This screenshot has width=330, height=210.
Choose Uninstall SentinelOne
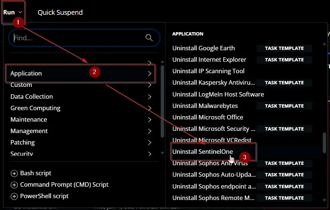click(x=203, y=152)
